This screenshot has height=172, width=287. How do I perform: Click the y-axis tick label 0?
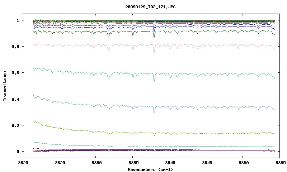point(18,152)
